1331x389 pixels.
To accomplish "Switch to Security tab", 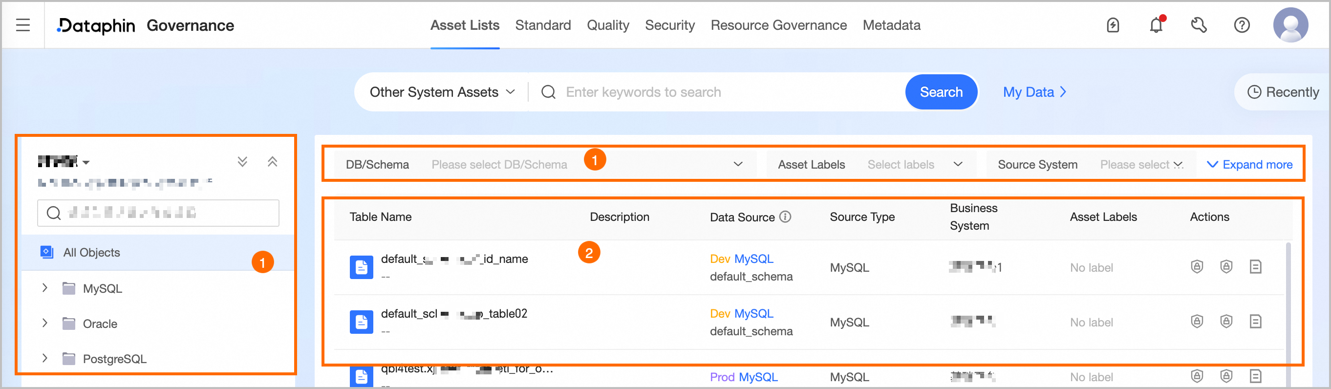I will point(669,25).
